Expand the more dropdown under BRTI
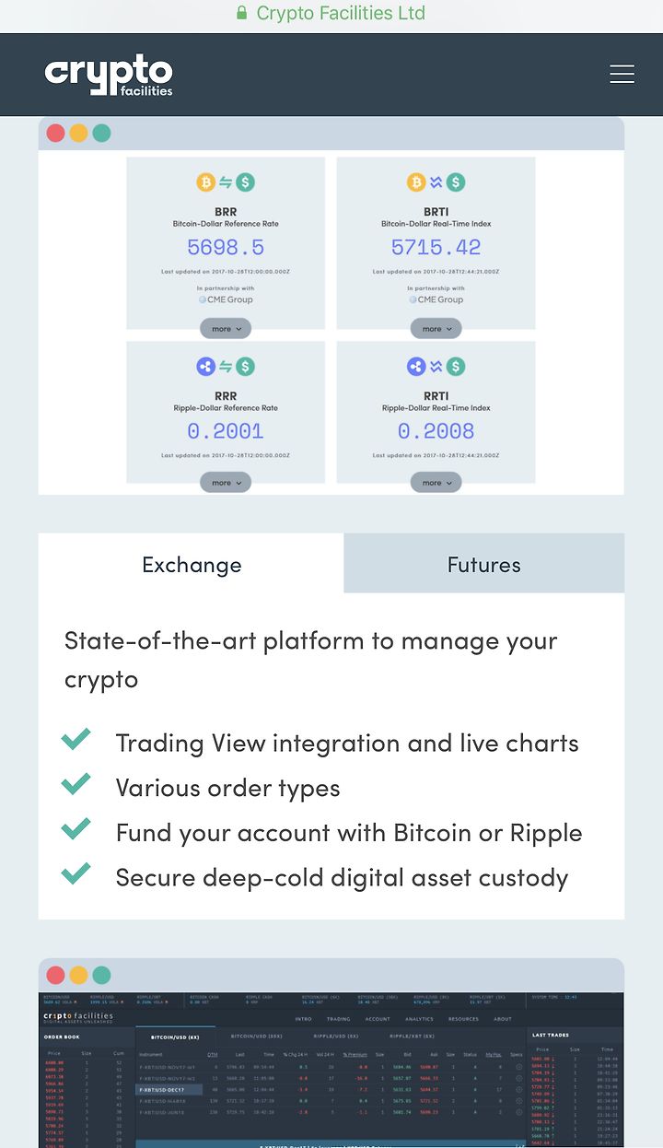The image size is (663, 1148). tap(436, 328)
